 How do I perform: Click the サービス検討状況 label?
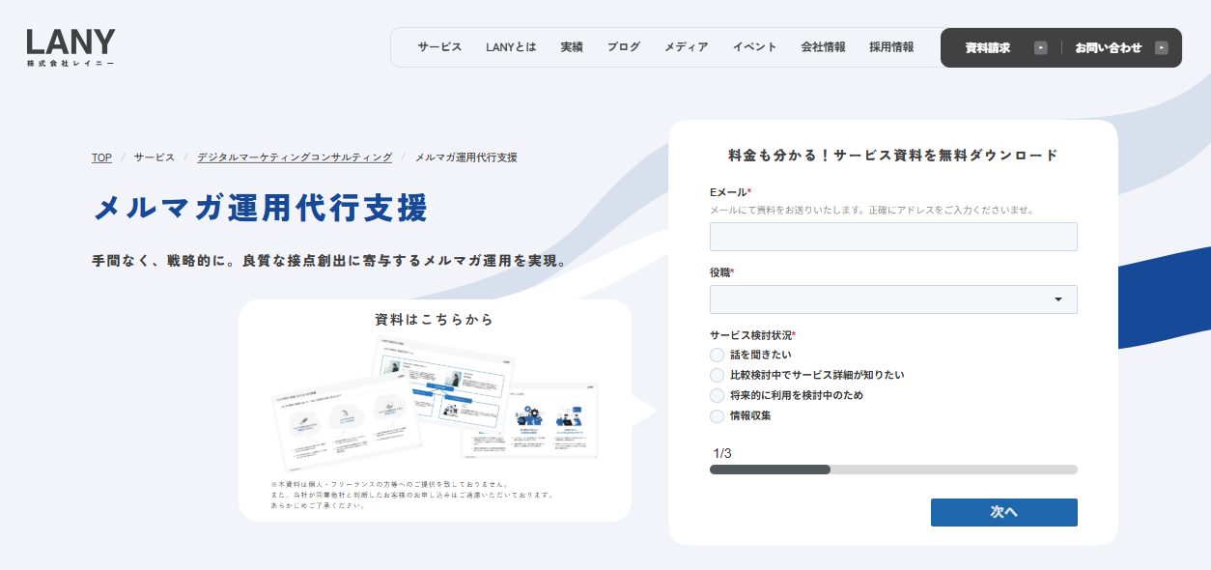[x=751, y=335]
